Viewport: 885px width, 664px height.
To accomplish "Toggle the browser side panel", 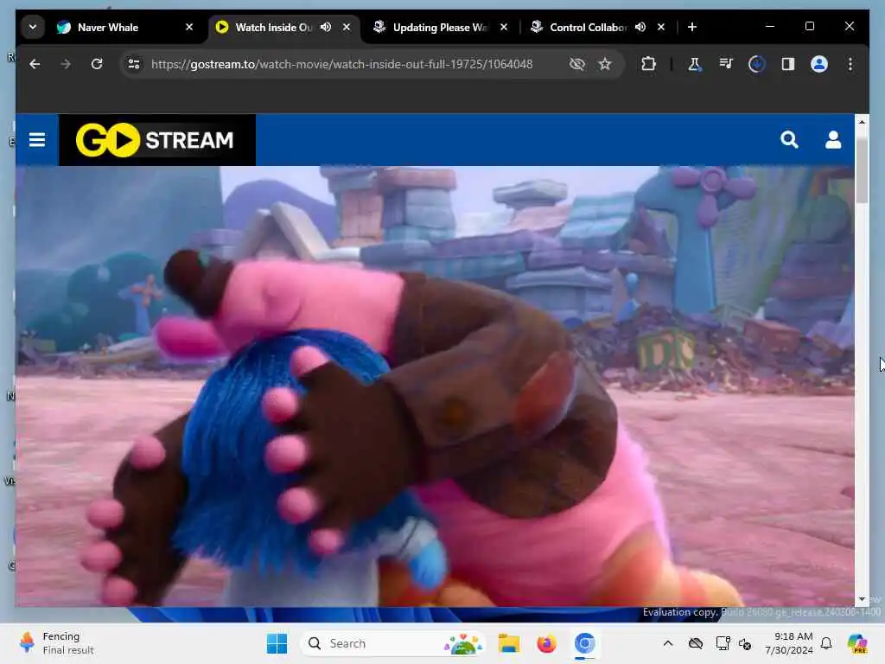I will pyautogui.click(x=788, y=64).
